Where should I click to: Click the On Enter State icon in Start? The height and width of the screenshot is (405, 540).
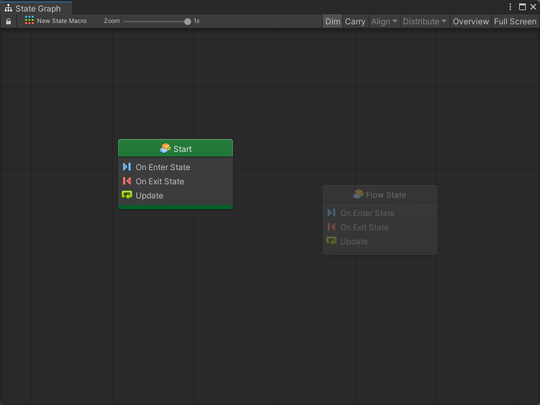tap(127, 167)
